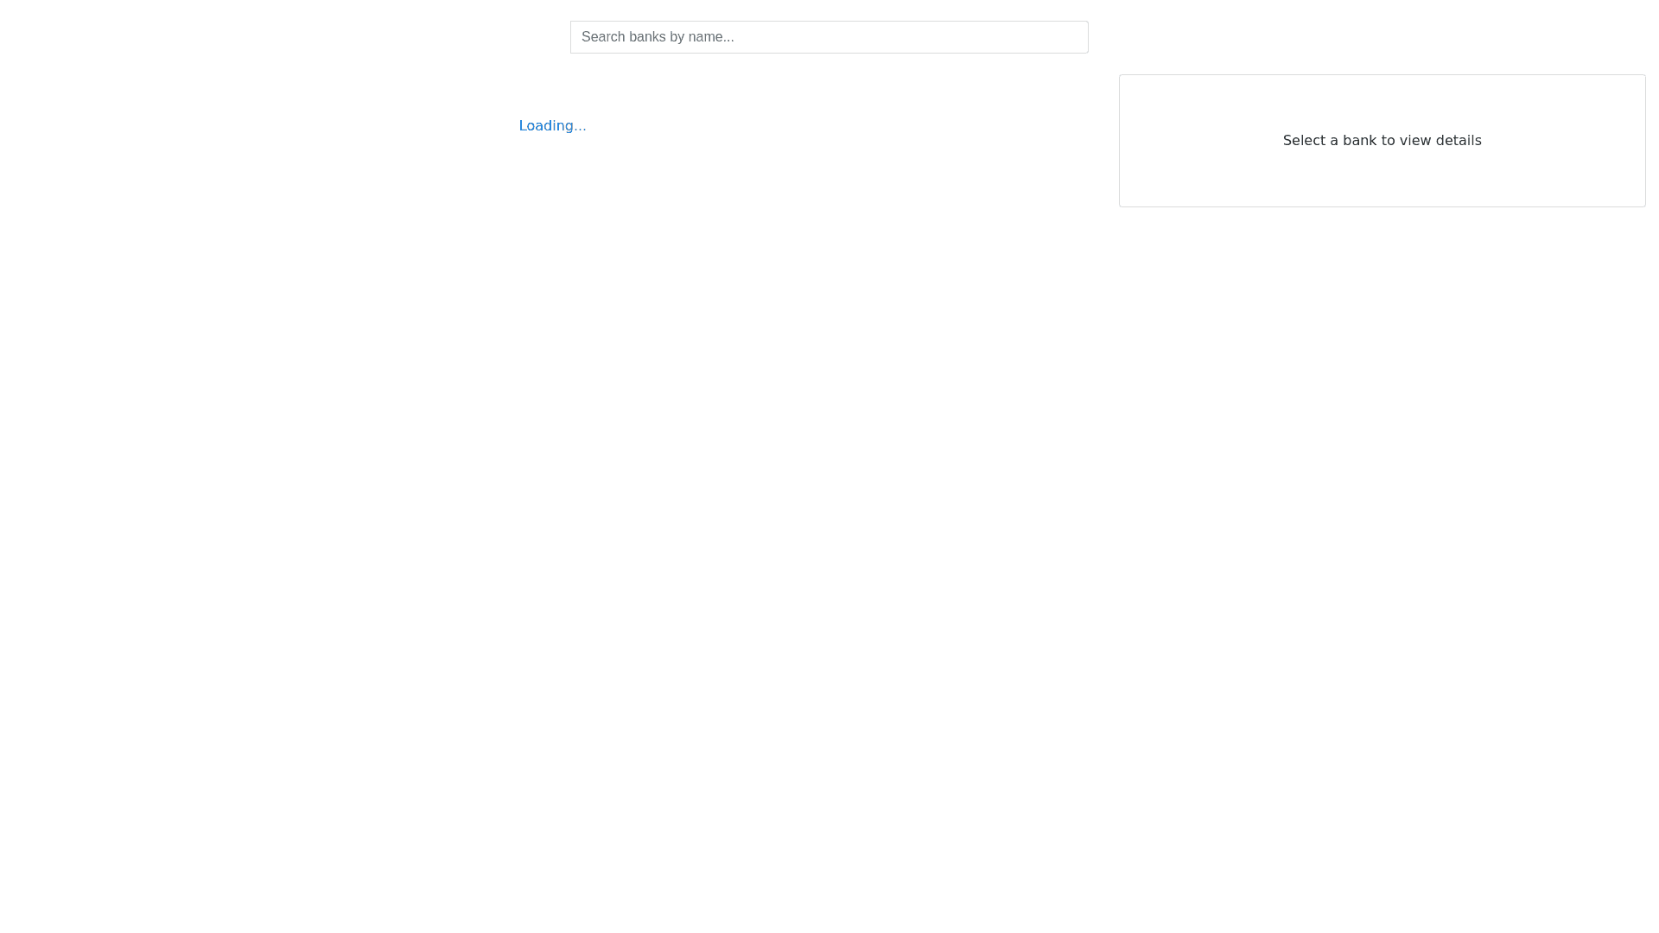Focus the 'Search banks by name...' box
1659x933 pixels.
(829, 37)
